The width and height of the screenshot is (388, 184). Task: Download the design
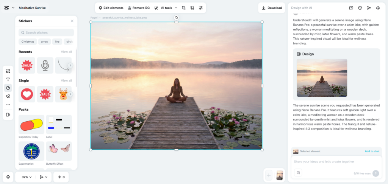point(272,8)
